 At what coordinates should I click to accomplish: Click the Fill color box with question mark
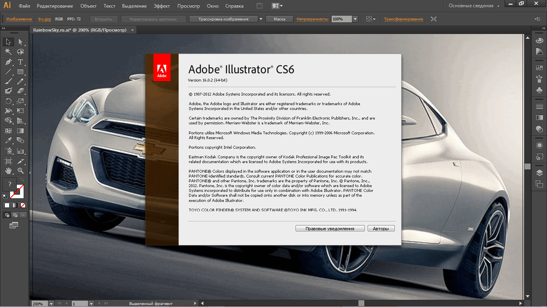(x=9, y=185)
